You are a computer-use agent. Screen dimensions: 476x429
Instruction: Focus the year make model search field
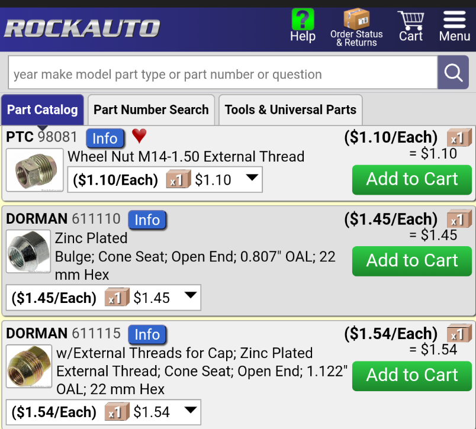[x=223, y=73]
